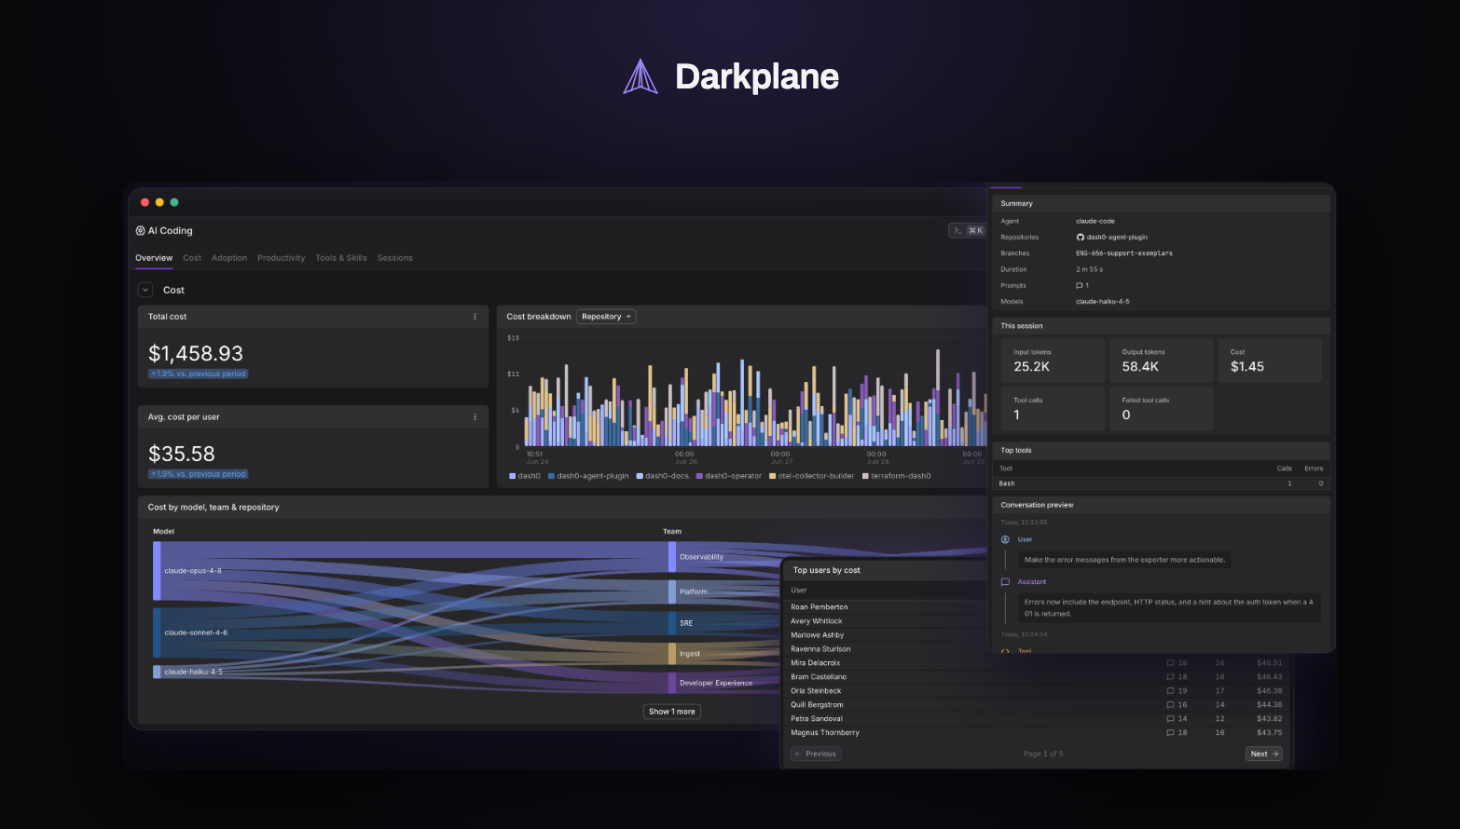This screenshot has width=1460, height=829.
Task: Click the prompt icon in Orla Steinbeck row
Action: pos(1170,691)
